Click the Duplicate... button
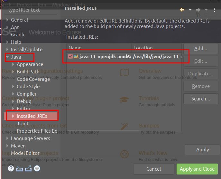Viewport: 221px width, 179px height. pos(201,74)
